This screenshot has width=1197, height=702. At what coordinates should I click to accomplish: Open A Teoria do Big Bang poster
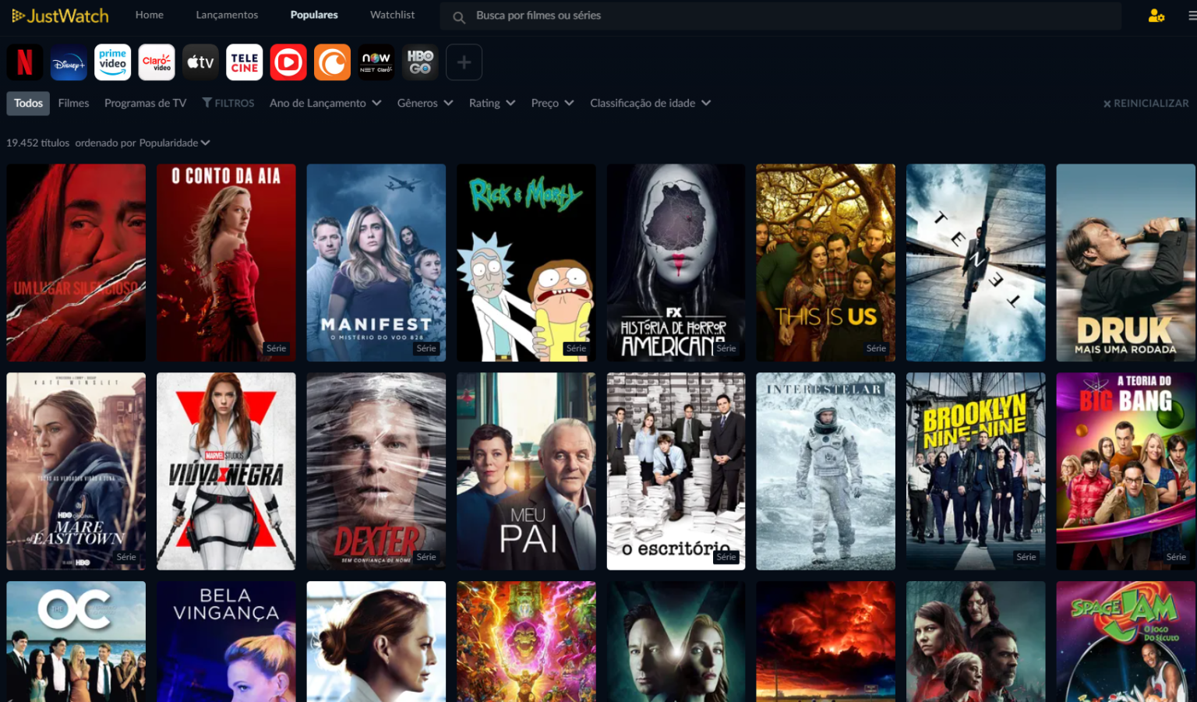pos(1125,471)
